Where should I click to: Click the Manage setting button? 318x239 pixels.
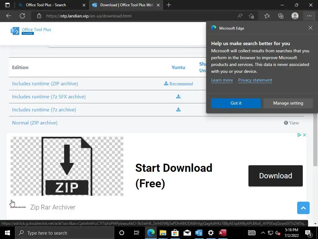288,103
